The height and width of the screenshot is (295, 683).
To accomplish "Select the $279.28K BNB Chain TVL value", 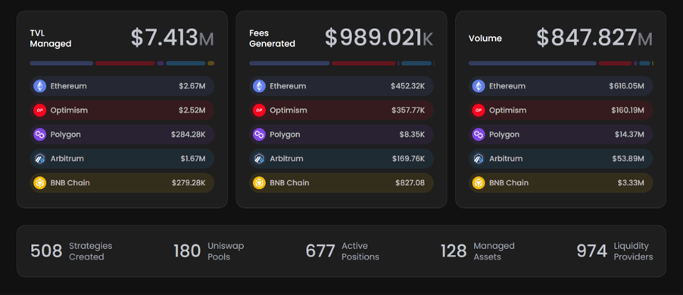I will click(x=189, y=183).
